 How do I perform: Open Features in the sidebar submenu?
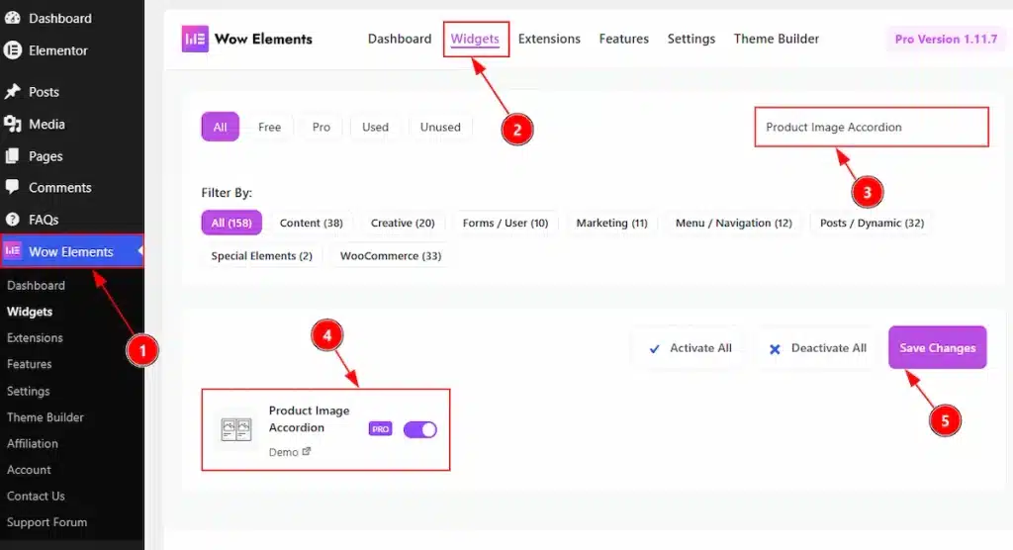coord(29,364)
